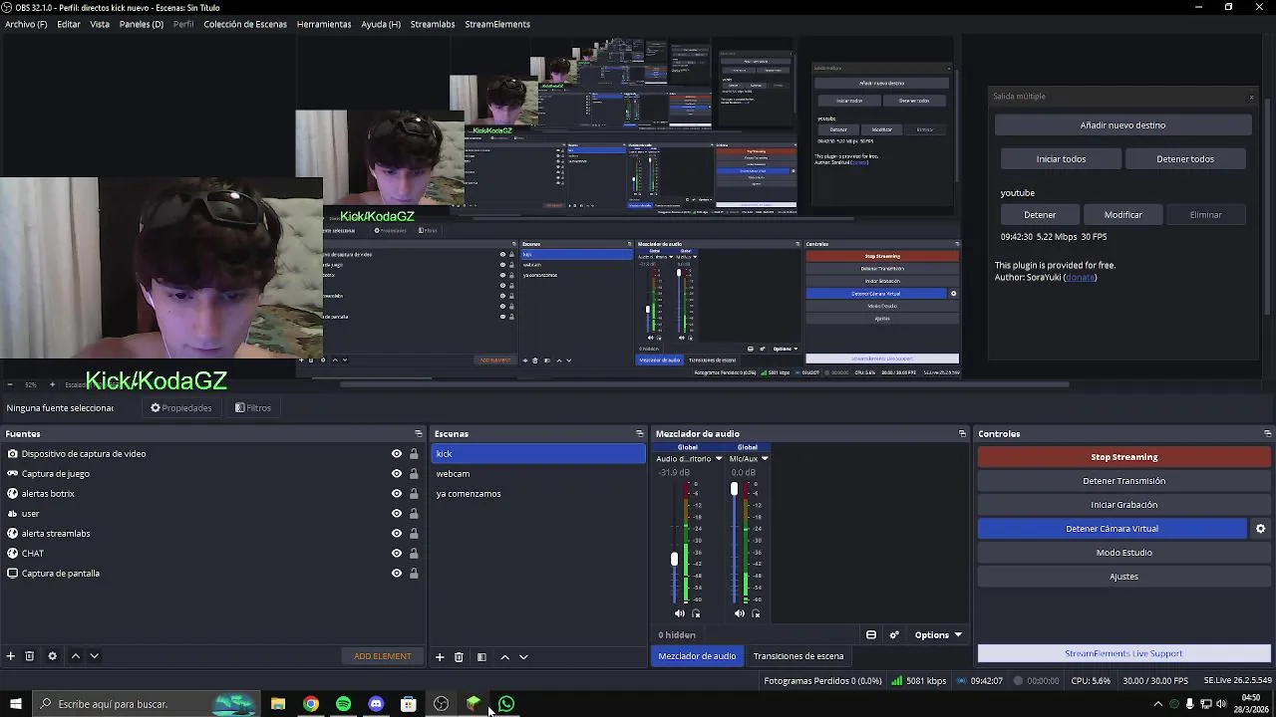
Task: Click ADD ELEMENT in Fuentes
Action: click(382, 656)
